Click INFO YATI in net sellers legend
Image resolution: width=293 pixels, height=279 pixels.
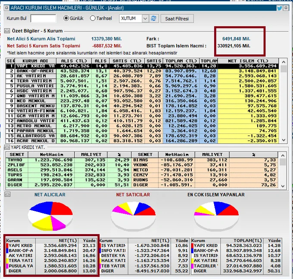(113, 250)
